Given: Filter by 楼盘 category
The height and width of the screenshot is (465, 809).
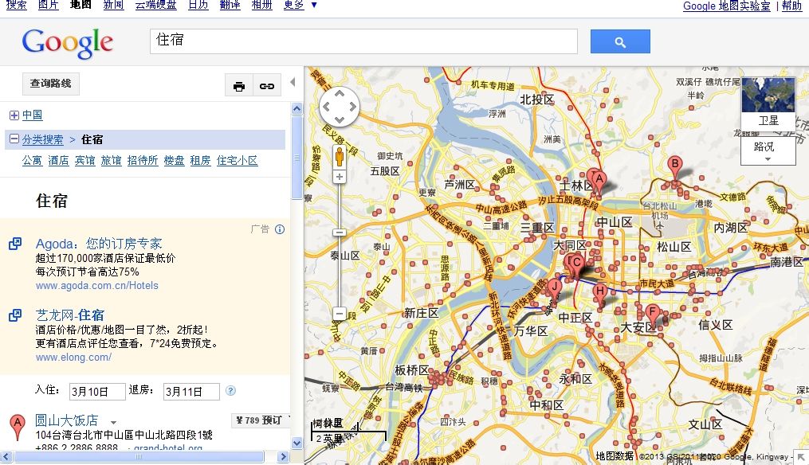Looking at the screenshot, I should [175, 160].
